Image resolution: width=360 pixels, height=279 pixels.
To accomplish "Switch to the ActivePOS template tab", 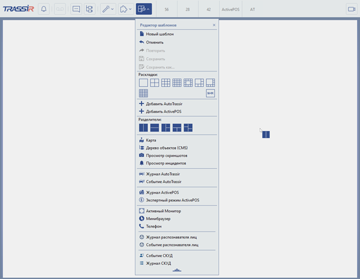I will click(x=230, y=10).
